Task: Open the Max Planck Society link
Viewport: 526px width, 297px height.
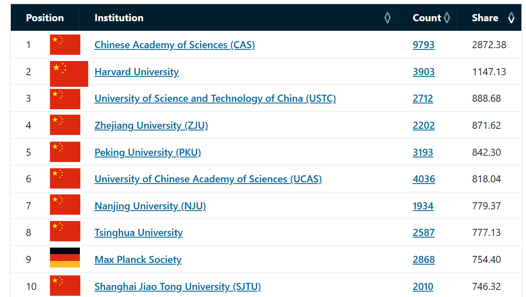Action: click(x=138, y=260)
